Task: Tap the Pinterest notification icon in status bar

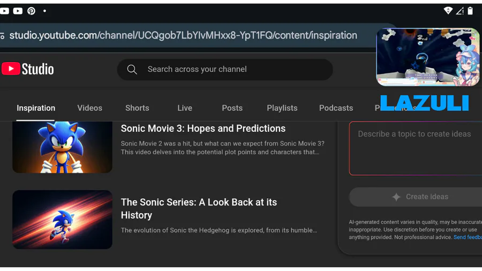Action: (x=31, y=11)
